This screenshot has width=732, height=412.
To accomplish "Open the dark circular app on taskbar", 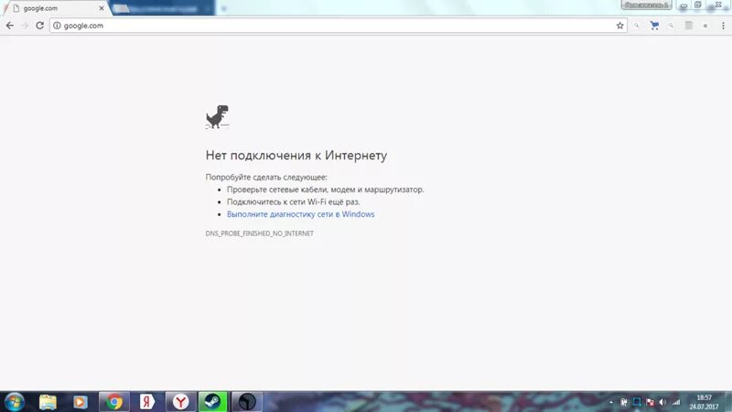I will [247, 402].
